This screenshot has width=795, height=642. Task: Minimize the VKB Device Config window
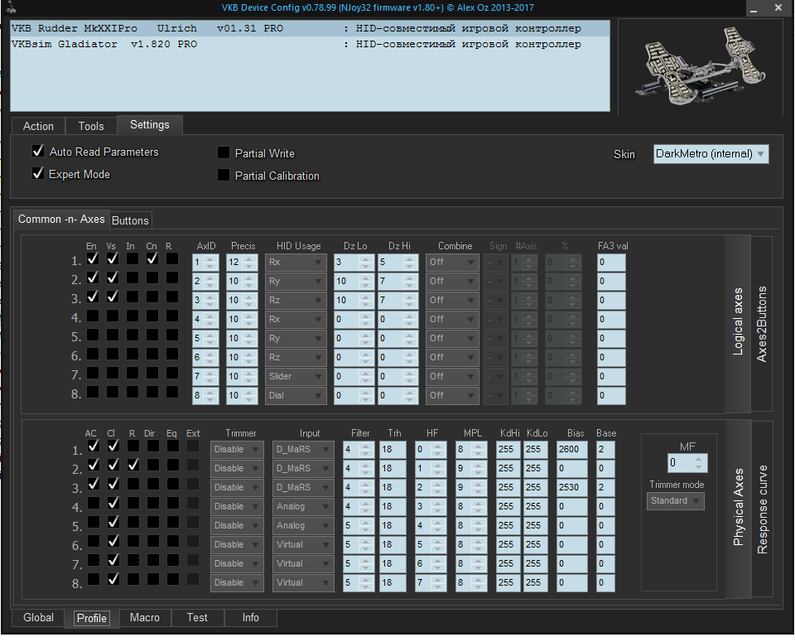[754, 8]
